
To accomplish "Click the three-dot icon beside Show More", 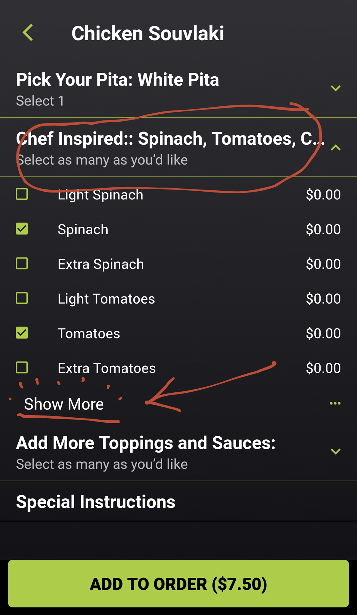I will [x=335, y=403].
